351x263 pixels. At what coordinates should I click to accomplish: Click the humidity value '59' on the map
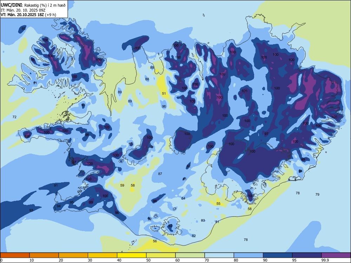click(x=122, y=186)
